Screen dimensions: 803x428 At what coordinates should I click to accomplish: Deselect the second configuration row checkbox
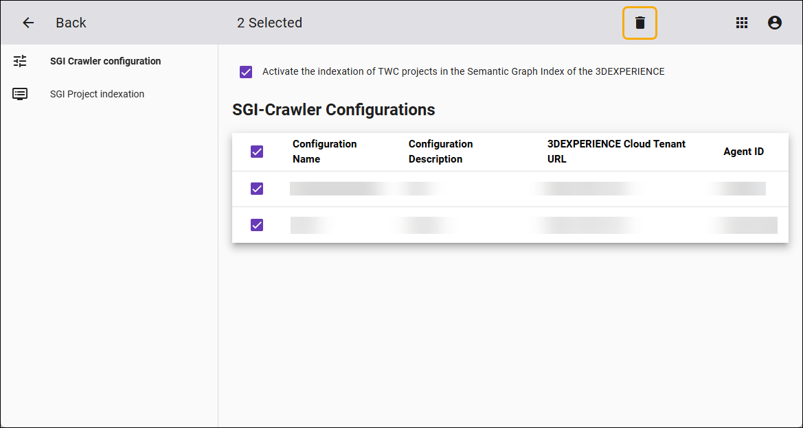tap(257, 224)
